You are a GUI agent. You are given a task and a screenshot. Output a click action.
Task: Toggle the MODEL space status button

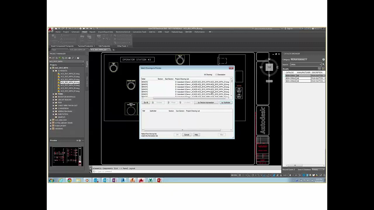[234, 175]
